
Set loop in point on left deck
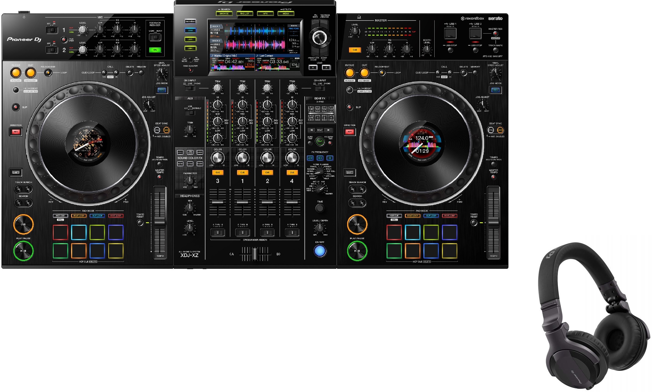click(16, 73)
